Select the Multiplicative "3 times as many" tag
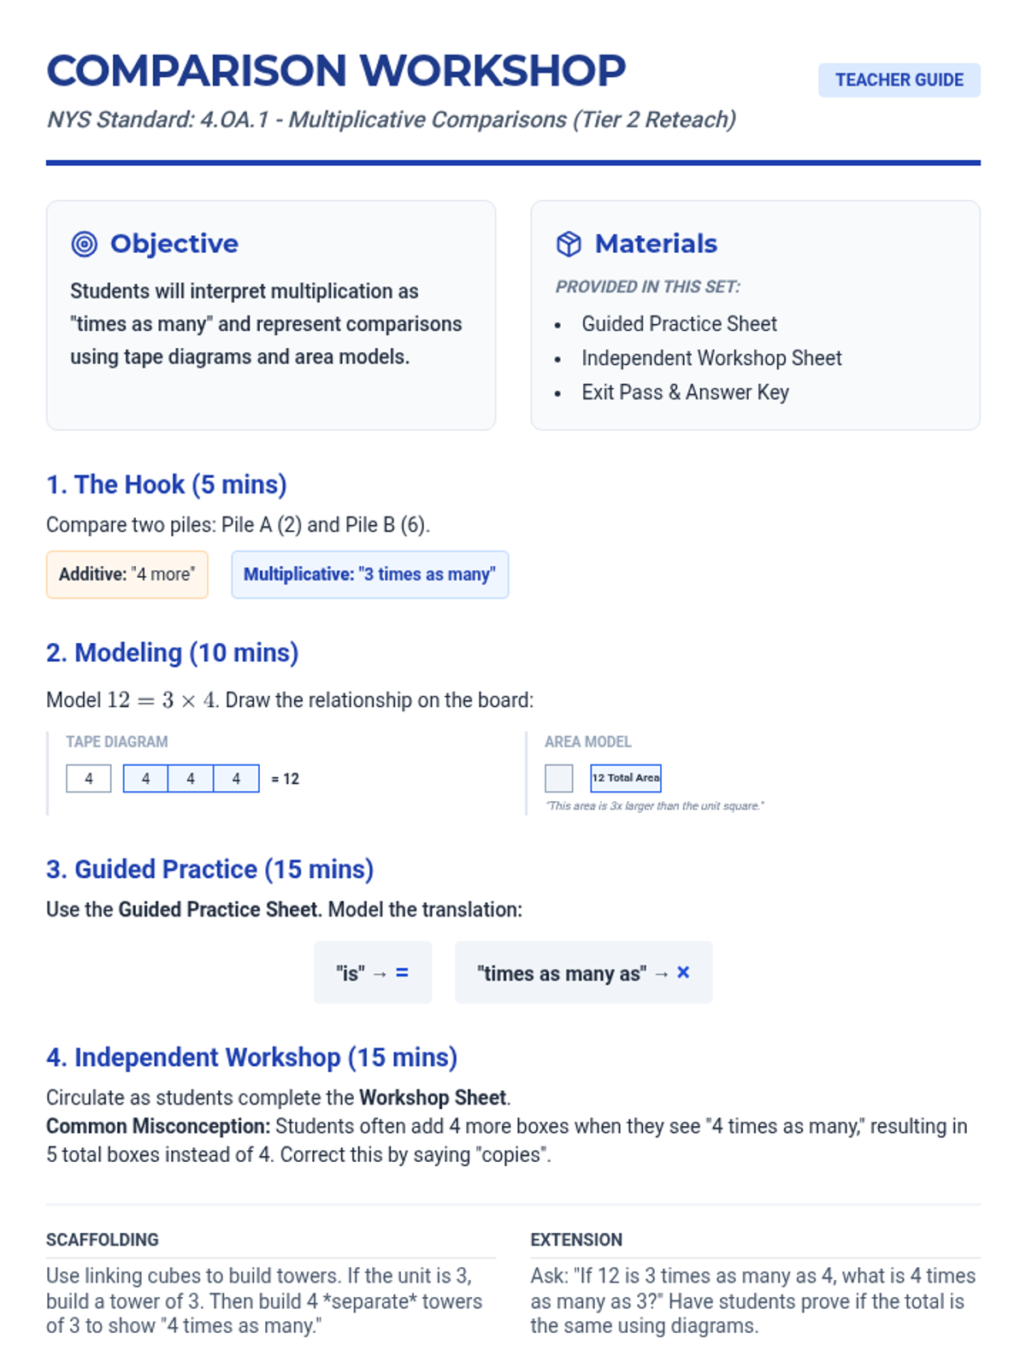 click(x=369, y=575)
